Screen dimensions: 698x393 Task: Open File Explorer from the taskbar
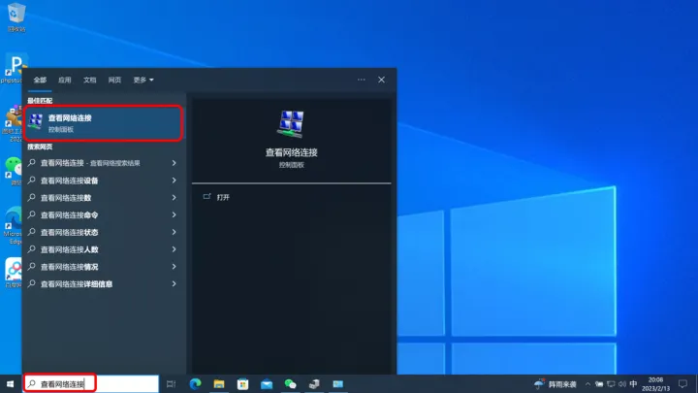[x=219, y=384]
